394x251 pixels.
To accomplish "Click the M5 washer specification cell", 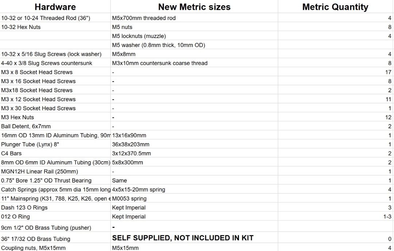I will coord(158,45).
